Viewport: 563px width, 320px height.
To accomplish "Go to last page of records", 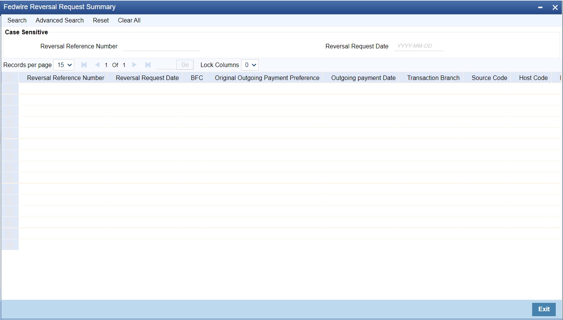I will coord(148,65).
